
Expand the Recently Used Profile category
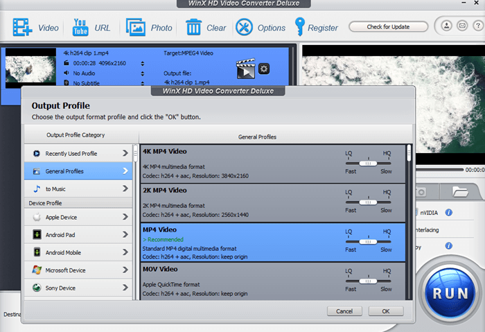[78, 153]
